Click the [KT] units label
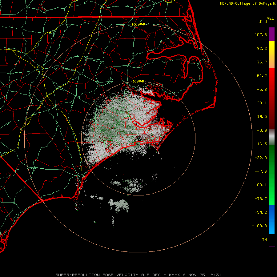The height and width of the screenshot is (277, 277). 263,21
